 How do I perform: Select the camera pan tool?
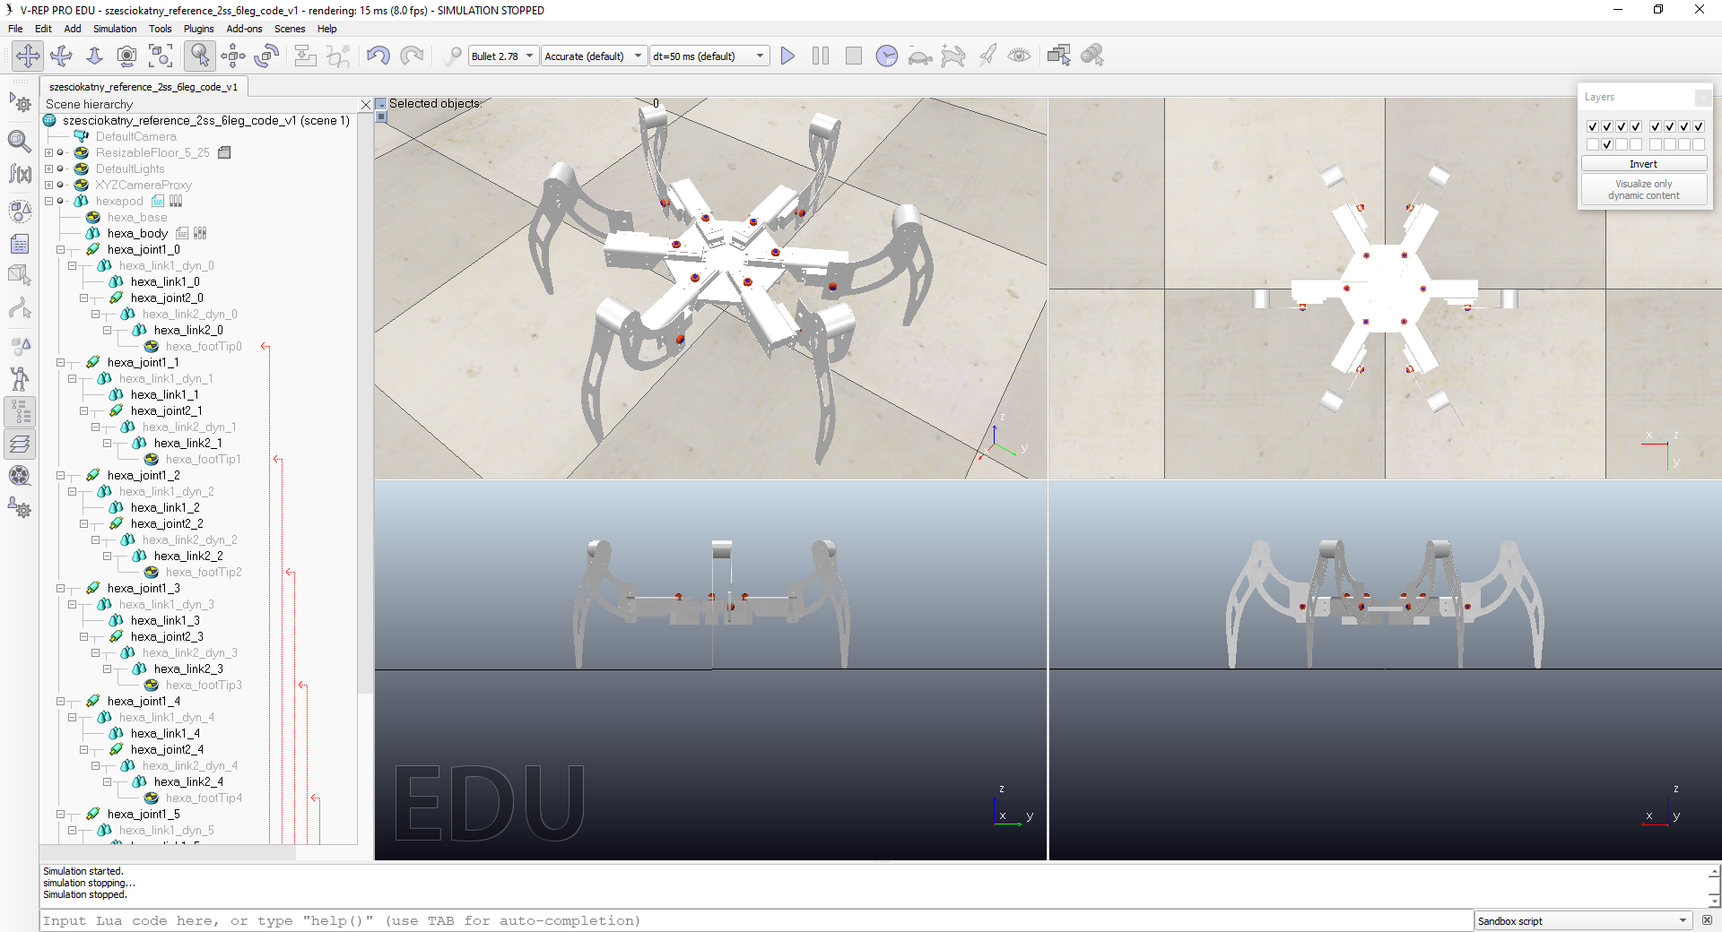click(x=28, y=56)
